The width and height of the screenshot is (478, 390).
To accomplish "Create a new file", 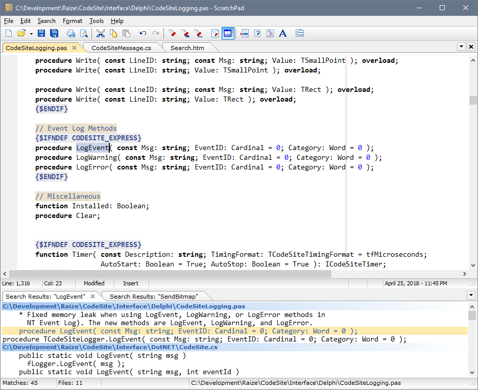I will tap(8, 33).
